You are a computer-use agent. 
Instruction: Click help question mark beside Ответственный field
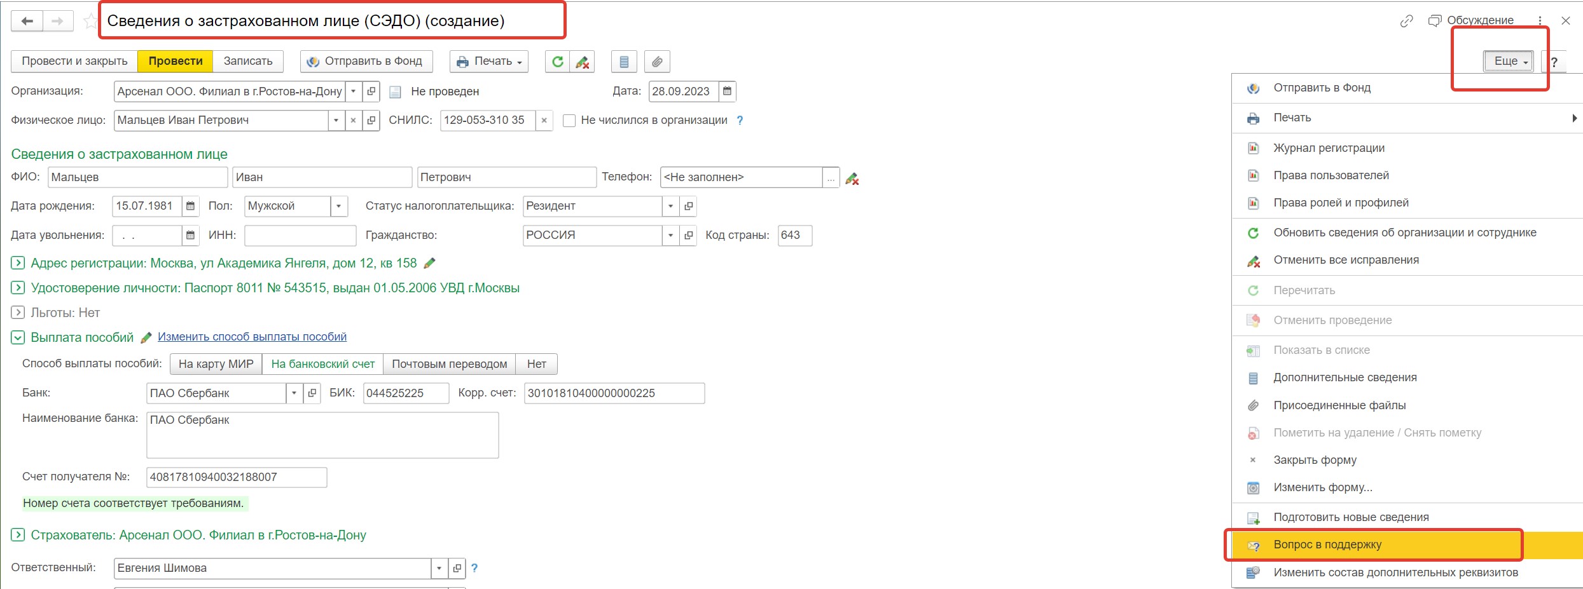[x=474, y=568]
